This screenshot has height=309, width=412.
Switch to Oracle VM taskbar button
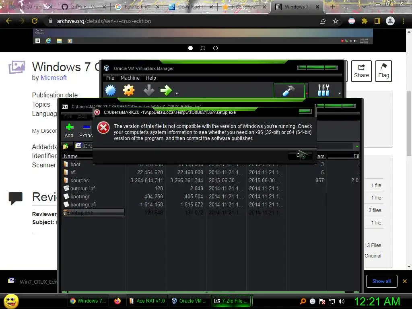(x=189, y=301)
